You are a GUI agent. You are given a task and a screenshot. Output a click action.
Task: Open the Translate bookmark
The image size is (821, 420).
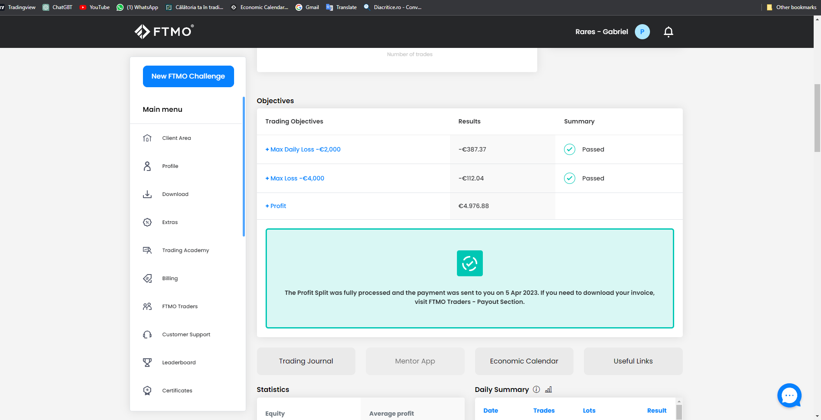point(341,7)
